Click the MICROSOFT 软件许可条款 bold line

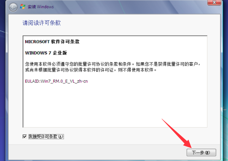tap(52, 42)
